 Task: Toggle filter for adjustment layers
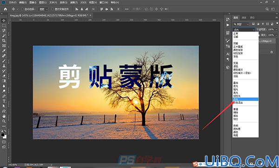[x=258, y=24]
